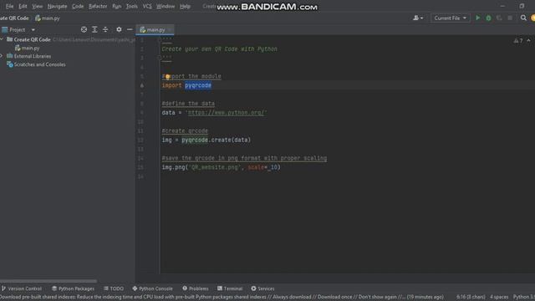This screenshot has width=535, height=301.
Task: Open the Code menu
Action: click(78, 6)
